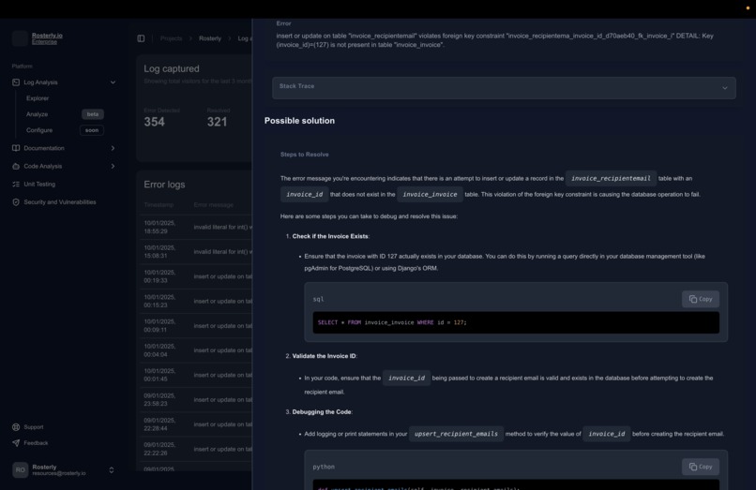Copy the sql code snippet
756x490 pixels.
(x=701, y=299)
